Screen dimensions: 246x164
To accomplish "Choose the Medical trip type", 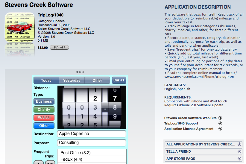I will [x=44, y=118].
